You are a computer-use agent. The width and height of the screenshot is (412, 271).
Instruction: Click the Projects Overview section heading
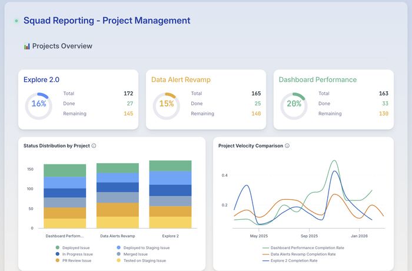(x=62, y=46)
